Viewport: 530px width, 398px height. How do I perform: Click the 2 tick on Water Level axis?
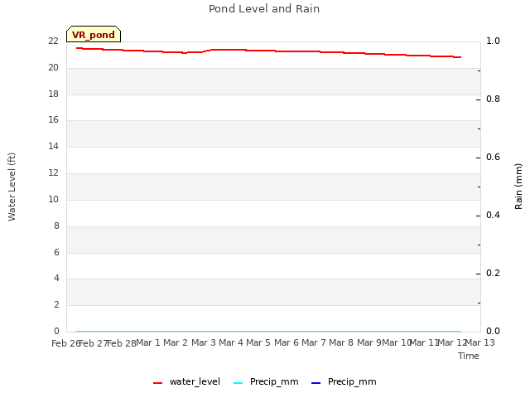point(56,304)
